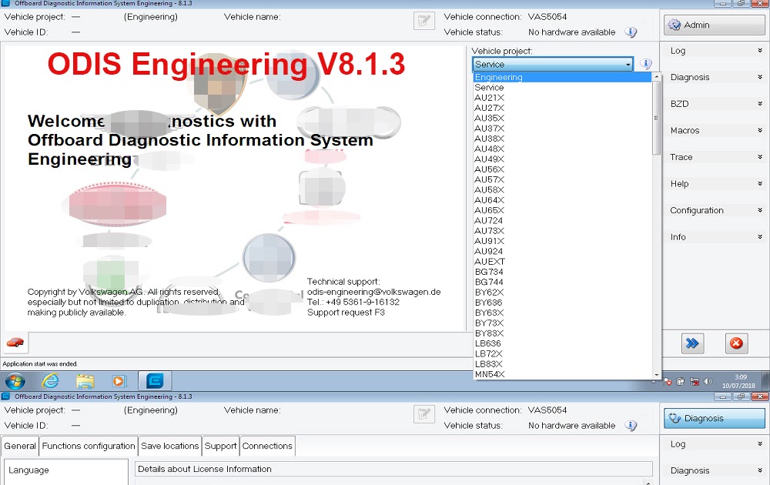The width and height of the screenshot is (770, 485).
Task: Switch to the General tab
Action: click(20, 446)
